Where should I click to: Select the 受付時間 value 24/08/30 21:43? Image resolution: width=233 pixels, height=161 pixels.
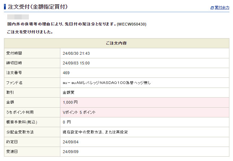coord(76,53)
